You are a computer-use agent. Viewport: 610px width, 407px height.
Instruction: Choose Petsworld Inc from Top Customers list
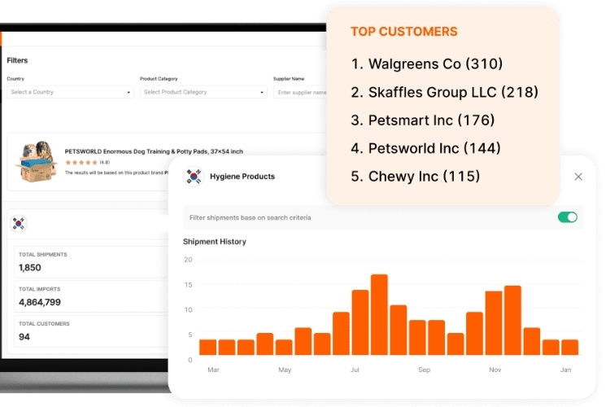(425, 148)
